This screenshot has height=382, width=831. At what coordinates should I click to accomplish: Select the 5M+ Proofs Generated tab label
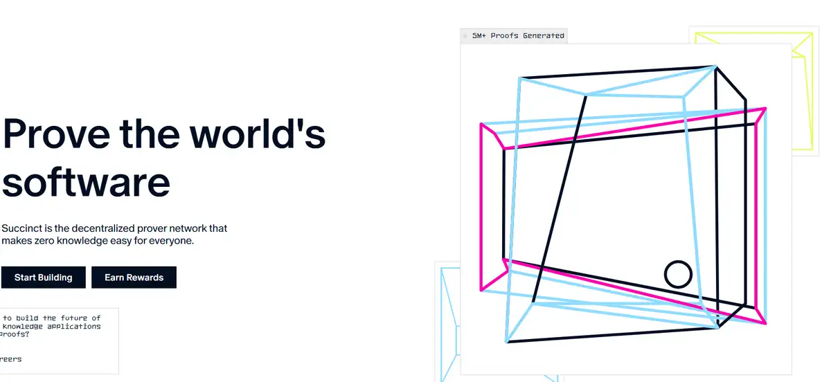click(x=518, y=35)
